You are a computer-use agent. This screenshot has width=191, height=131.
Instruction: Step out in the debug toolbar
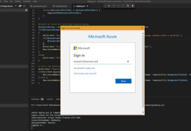tap(123, 6)
